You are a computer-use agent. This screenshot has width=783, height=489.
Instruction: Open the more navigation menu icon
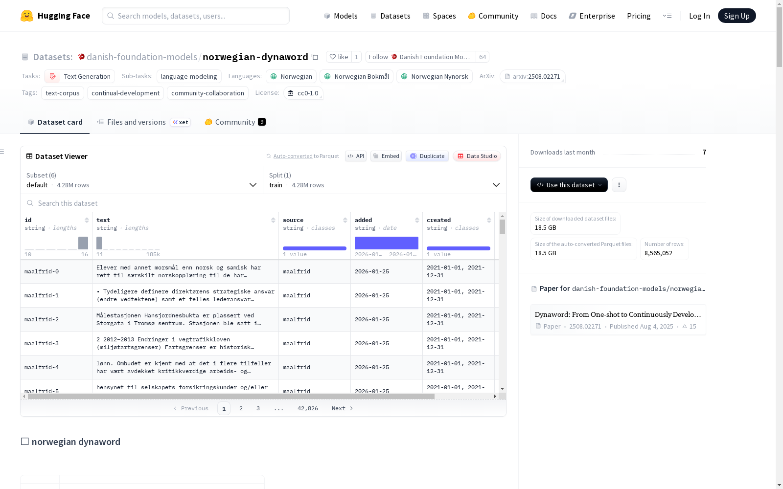tap(667, 16)
